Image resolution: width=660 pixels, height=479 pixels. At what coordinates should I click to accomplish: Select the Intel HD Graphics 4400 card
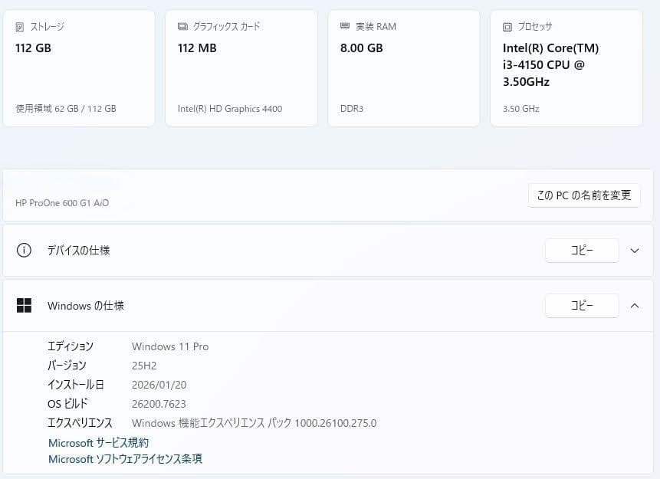tap(241, 67)
